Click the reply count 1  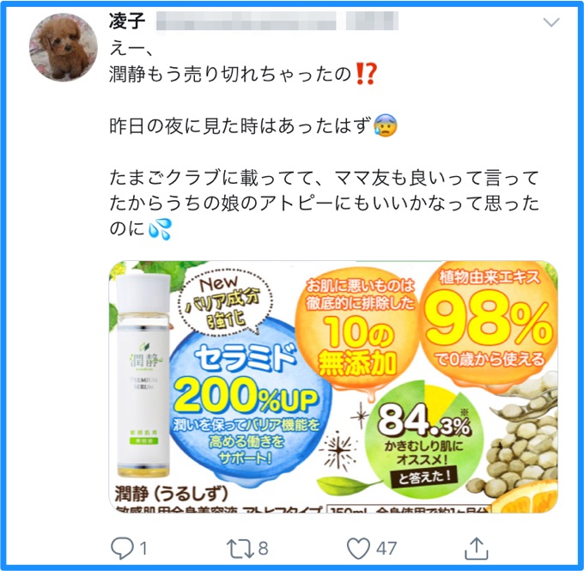click(143, 549)
